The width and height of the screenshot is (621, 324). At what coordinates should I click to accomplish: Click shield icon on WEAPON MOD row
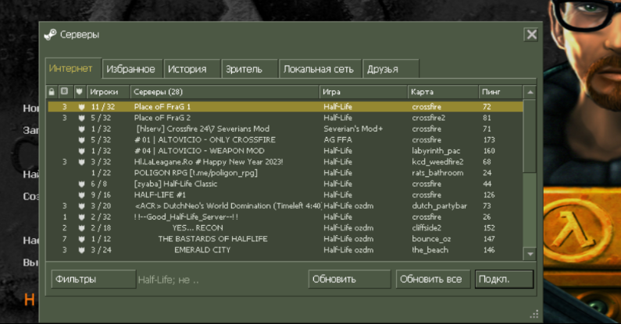coord(81,151)
